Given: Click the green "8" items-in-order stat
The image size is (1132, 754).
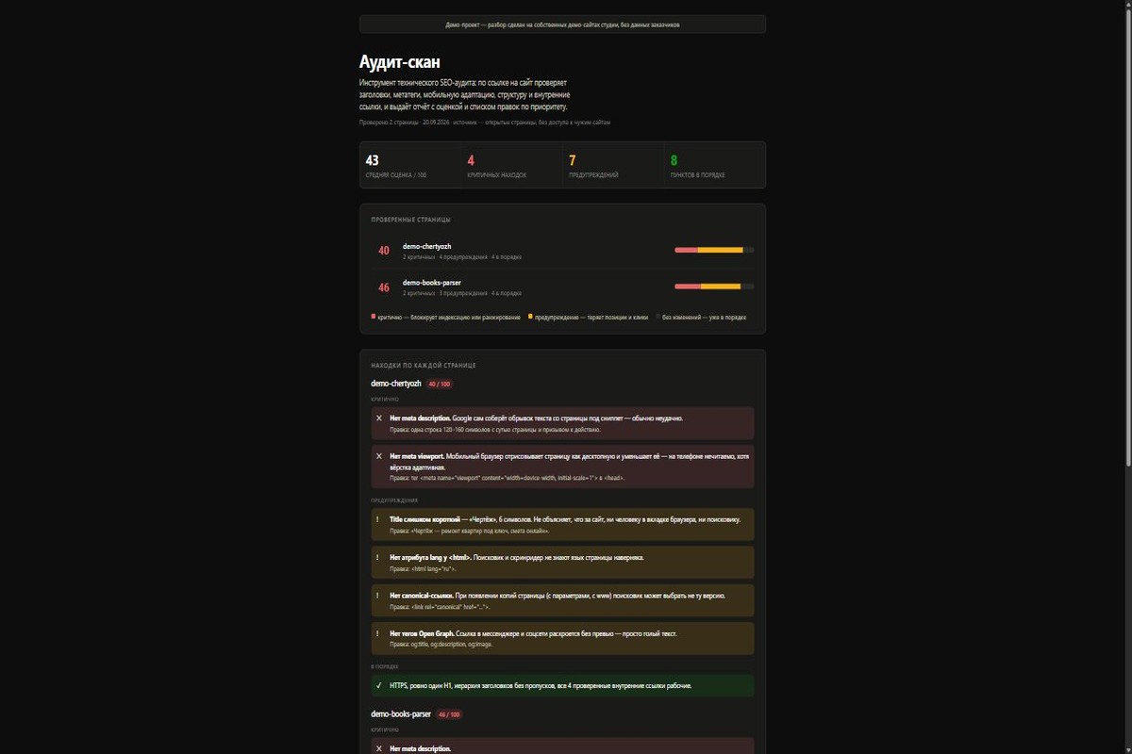Looking at the screenshot, I should [x=674, y=160].
